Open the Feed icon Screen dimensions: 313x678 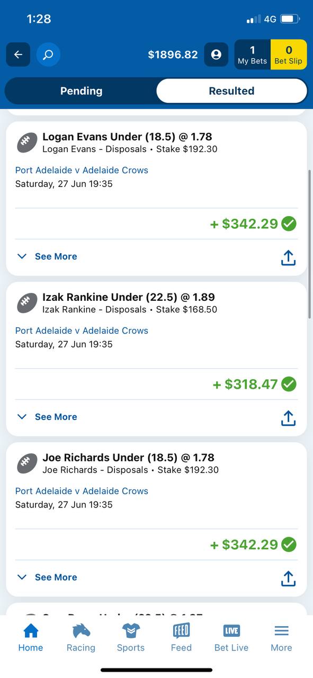181,638
